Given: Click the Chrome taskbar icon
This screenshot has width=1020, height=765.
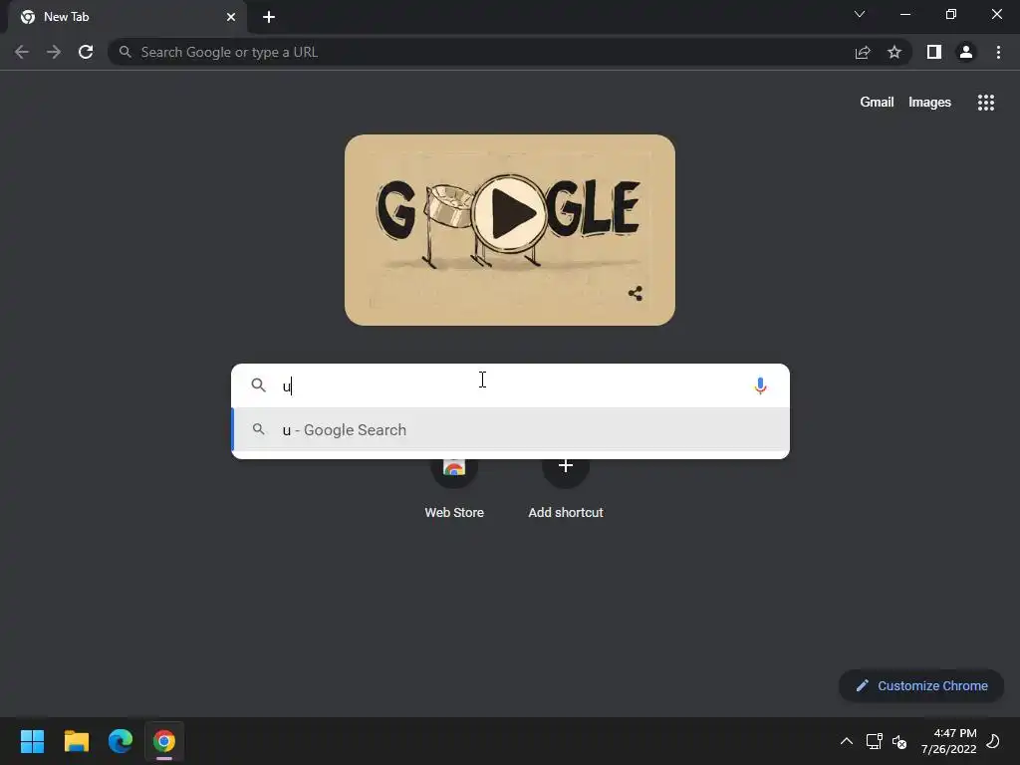Looking at the screenshot, I should tap(164, 741).
